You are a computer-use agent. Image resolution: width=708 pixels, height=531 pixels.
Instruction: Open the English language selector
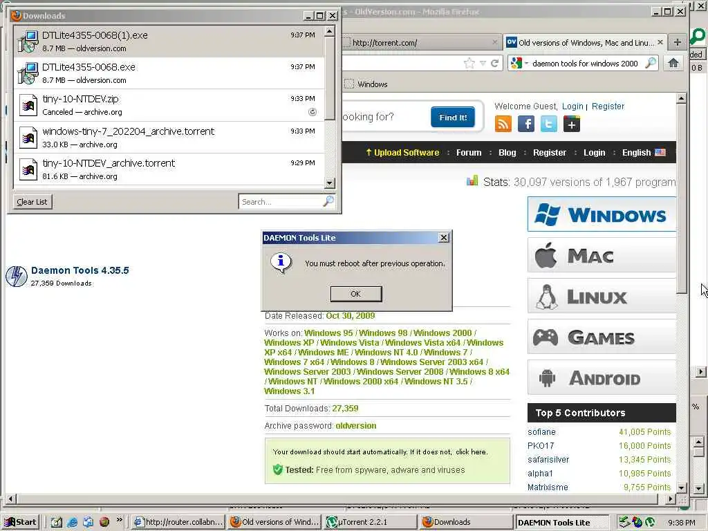(x=644, y=153)
